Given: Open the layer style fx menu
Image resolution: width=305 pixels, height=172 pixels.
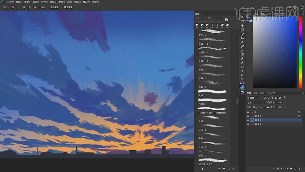Looking at the screenshot, I should coord(278,169).
